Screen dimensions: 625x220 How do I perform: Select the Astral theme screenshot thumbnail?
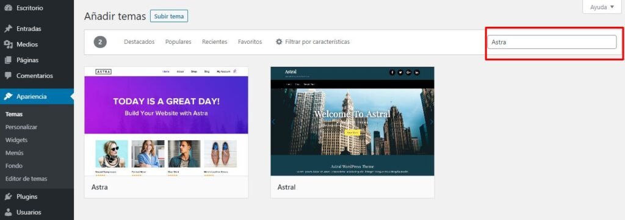click(352, 121)
